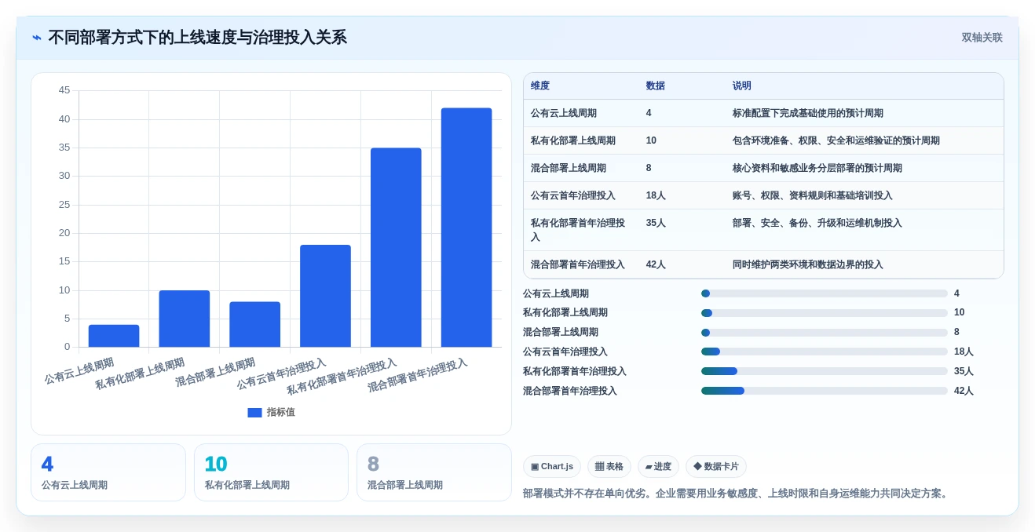
Task: Click the 混合部署上线周期 progress bar
Action: [825, 333]
